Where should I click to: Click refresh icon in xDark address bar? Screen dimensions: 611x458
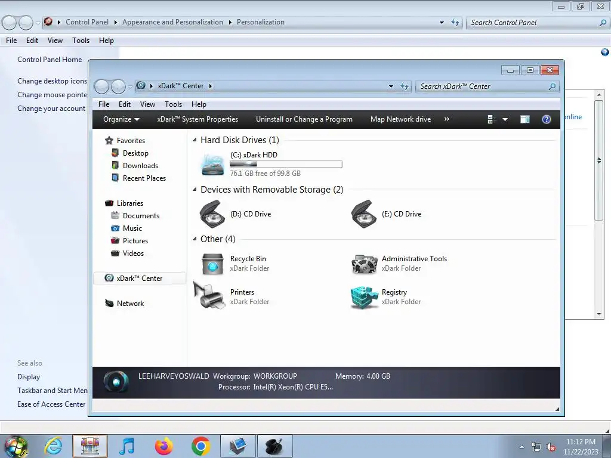[x=405, y=86]
